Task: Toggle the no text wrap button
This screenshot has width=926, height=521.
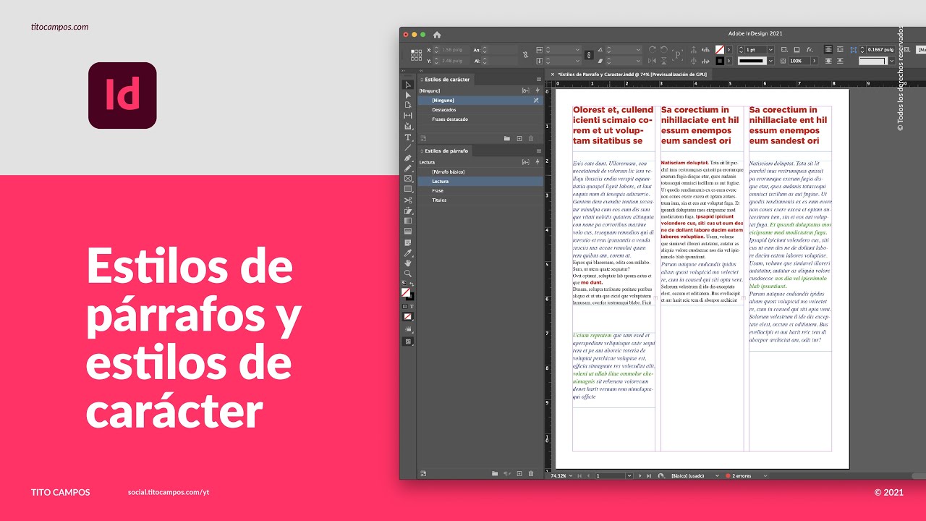Action: tap(828, 49)
